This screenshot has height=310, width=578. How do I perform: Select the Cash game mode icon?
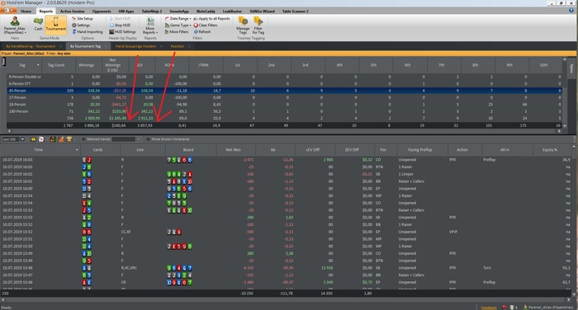[38, 24]
